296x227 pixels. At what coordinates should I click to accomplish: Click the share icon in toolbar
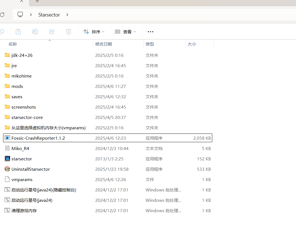click(52, 32)
